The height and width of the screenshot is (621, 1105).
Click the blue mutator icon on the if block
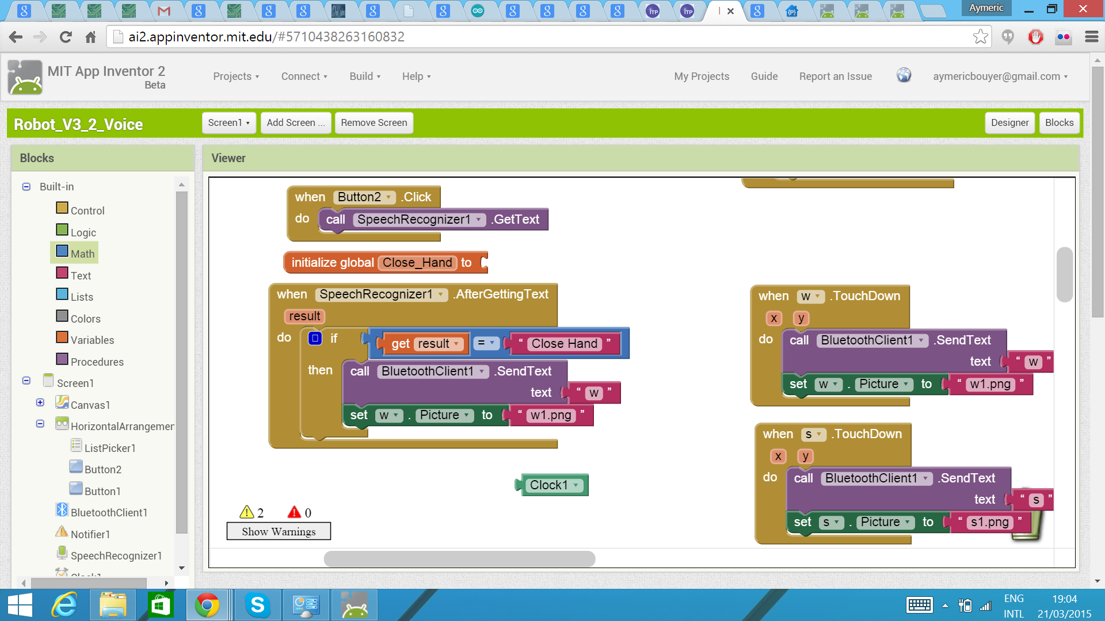[315, 338]
